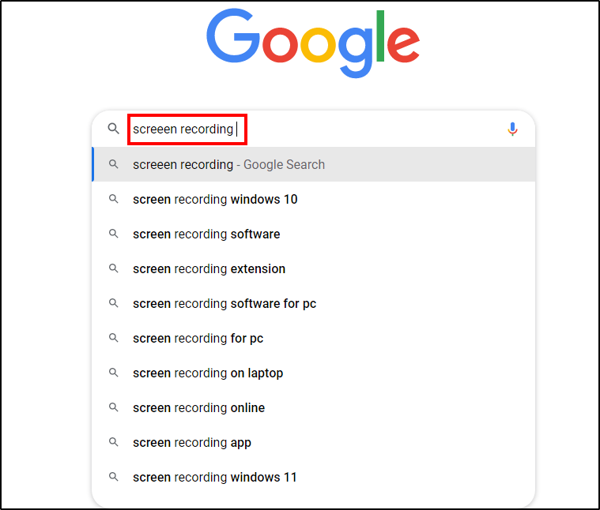Click the search icon beside 'screen recording windows 10'
Screen dimensions: 600x510
114,200
